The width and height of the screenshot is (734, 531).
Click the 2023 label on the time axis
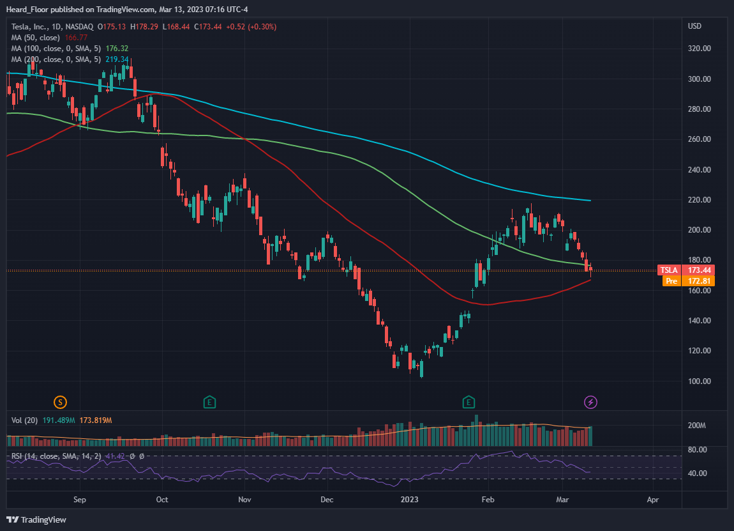click(x=409, y=500)
